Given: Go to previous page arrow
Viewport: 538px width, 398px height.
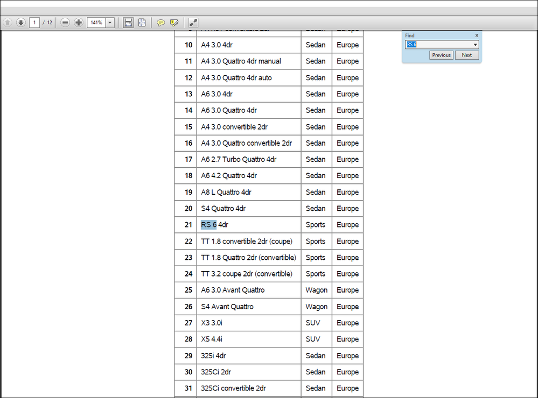Looking at the screenshot, I should (x=8, y=23).
